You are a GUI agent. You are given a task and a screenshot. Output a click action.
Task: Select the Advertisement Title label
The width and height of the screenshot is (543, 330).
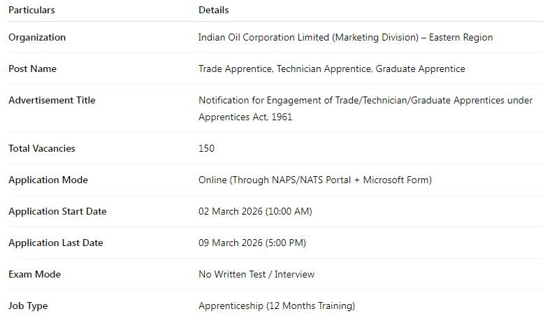pyautogui.click(x=52, y=101)
